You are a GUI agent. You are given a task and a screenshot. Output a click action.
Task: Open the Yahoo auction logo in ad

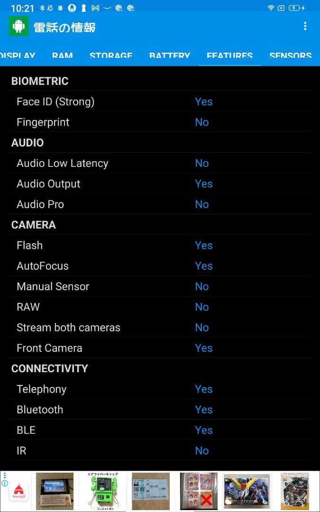(x=18, y=491)
